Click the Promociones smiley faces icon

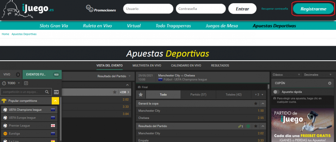tap(90, 8)
